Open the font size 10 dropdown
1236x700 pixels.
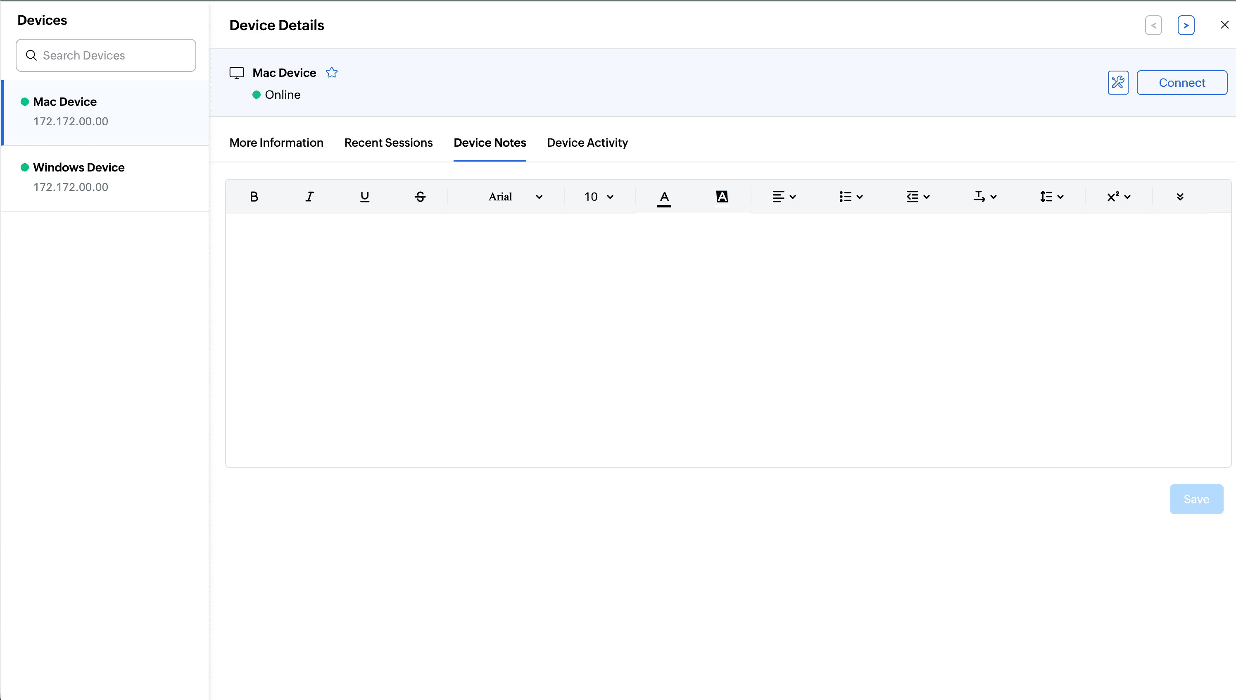point(598,197)
